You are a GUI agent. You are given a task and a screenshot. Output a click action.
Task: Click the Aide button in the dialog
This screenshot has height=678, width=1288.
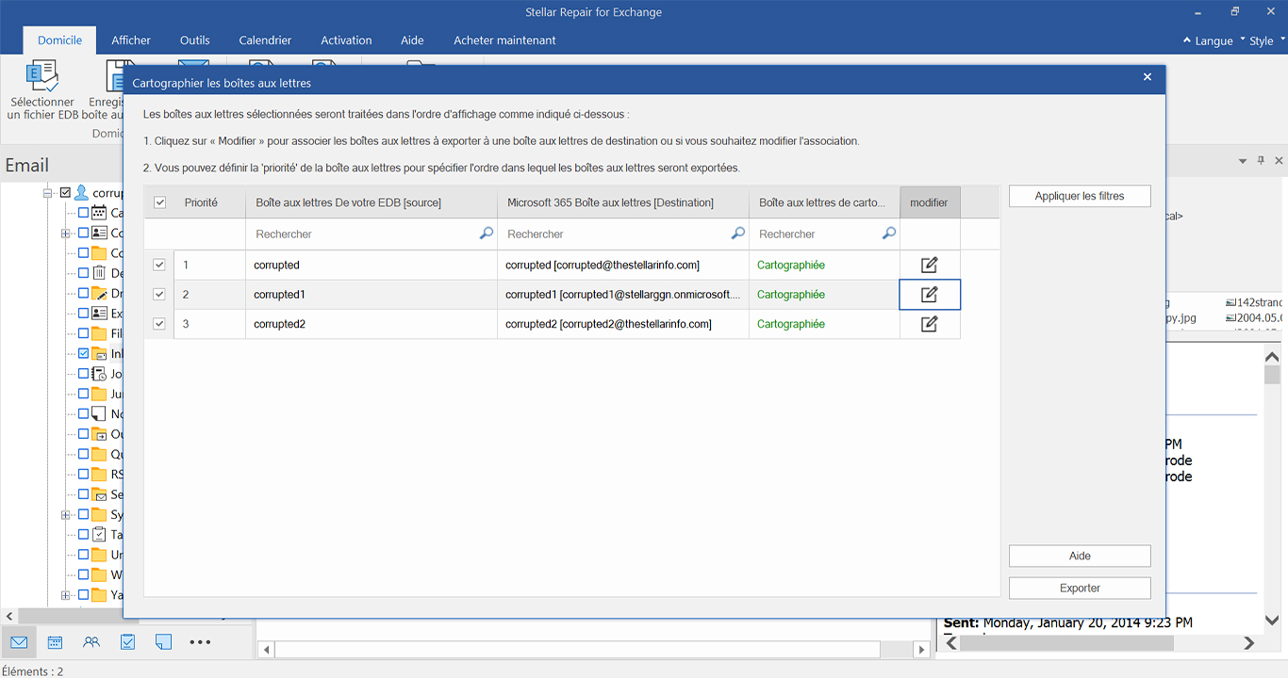coord(1080,556)
